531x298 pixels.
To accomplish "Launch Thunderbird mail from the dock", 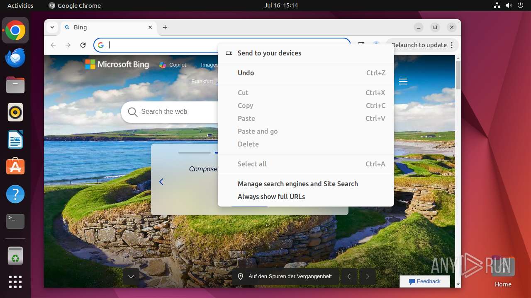I will 15,58.
